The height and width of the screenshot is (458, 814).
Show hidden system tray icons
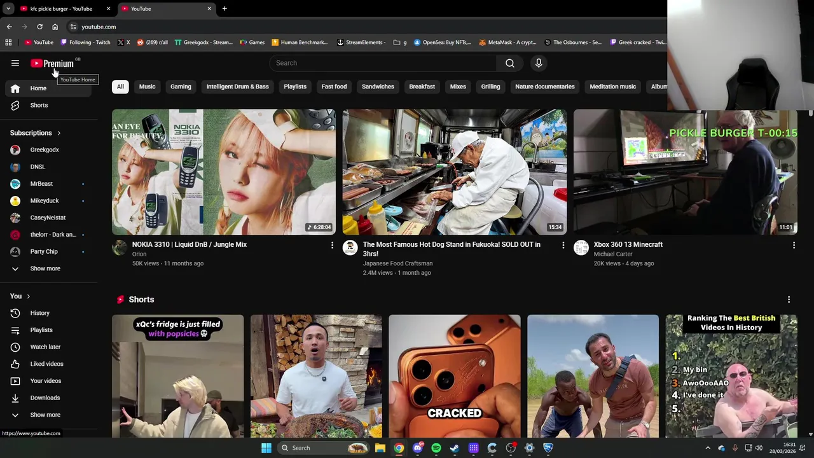[708, 448]
